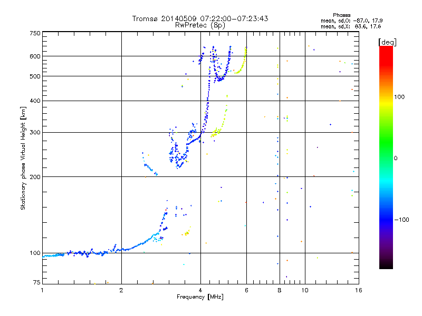422x316 pixels.
Task: Click the short light-blue trace segment just above 200 km
Action: tap(150, 168)
